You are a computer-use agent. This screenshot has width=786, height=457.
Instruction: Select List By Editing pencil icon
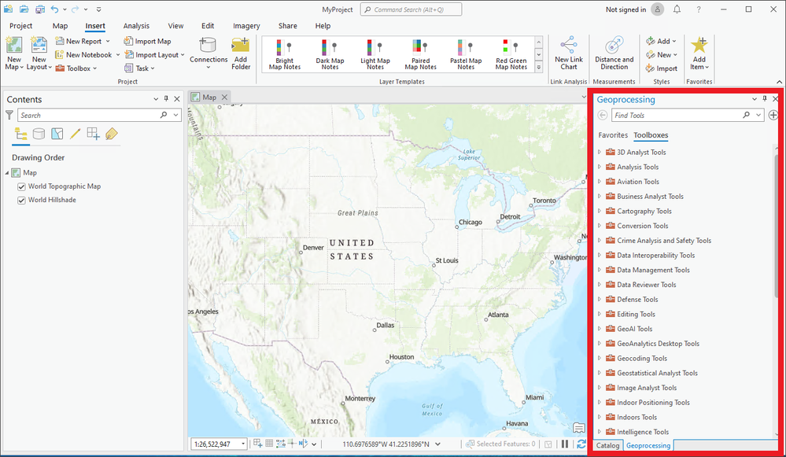(76, 134)
